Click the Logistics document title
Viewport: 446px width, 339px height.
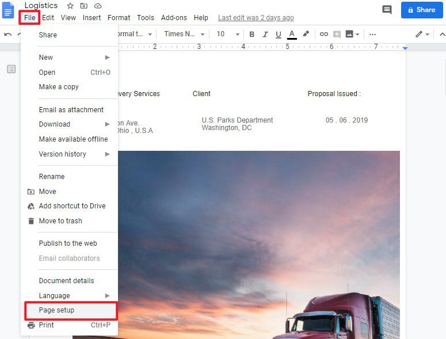41,5
